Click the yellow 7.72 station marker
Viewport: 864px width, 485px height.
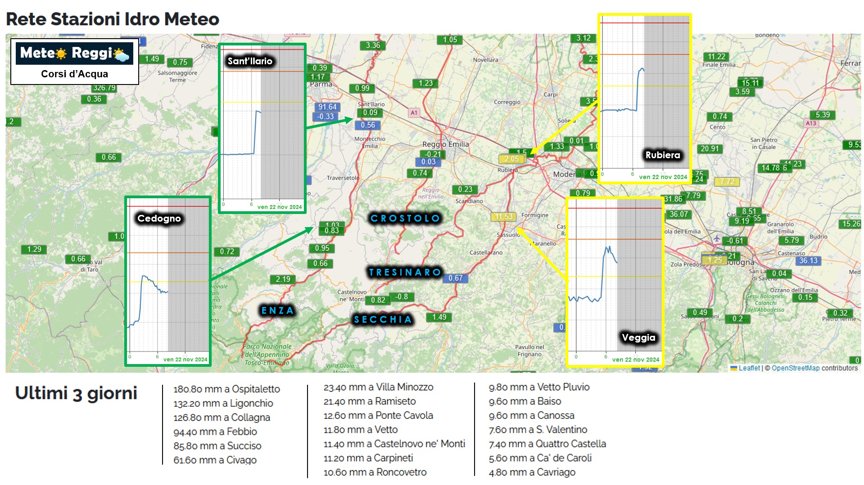click(x=727, y=182)
